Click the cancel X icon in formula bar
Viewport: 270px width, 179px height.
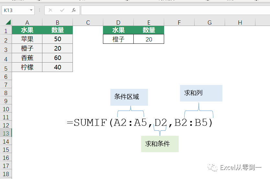[51, 10]
